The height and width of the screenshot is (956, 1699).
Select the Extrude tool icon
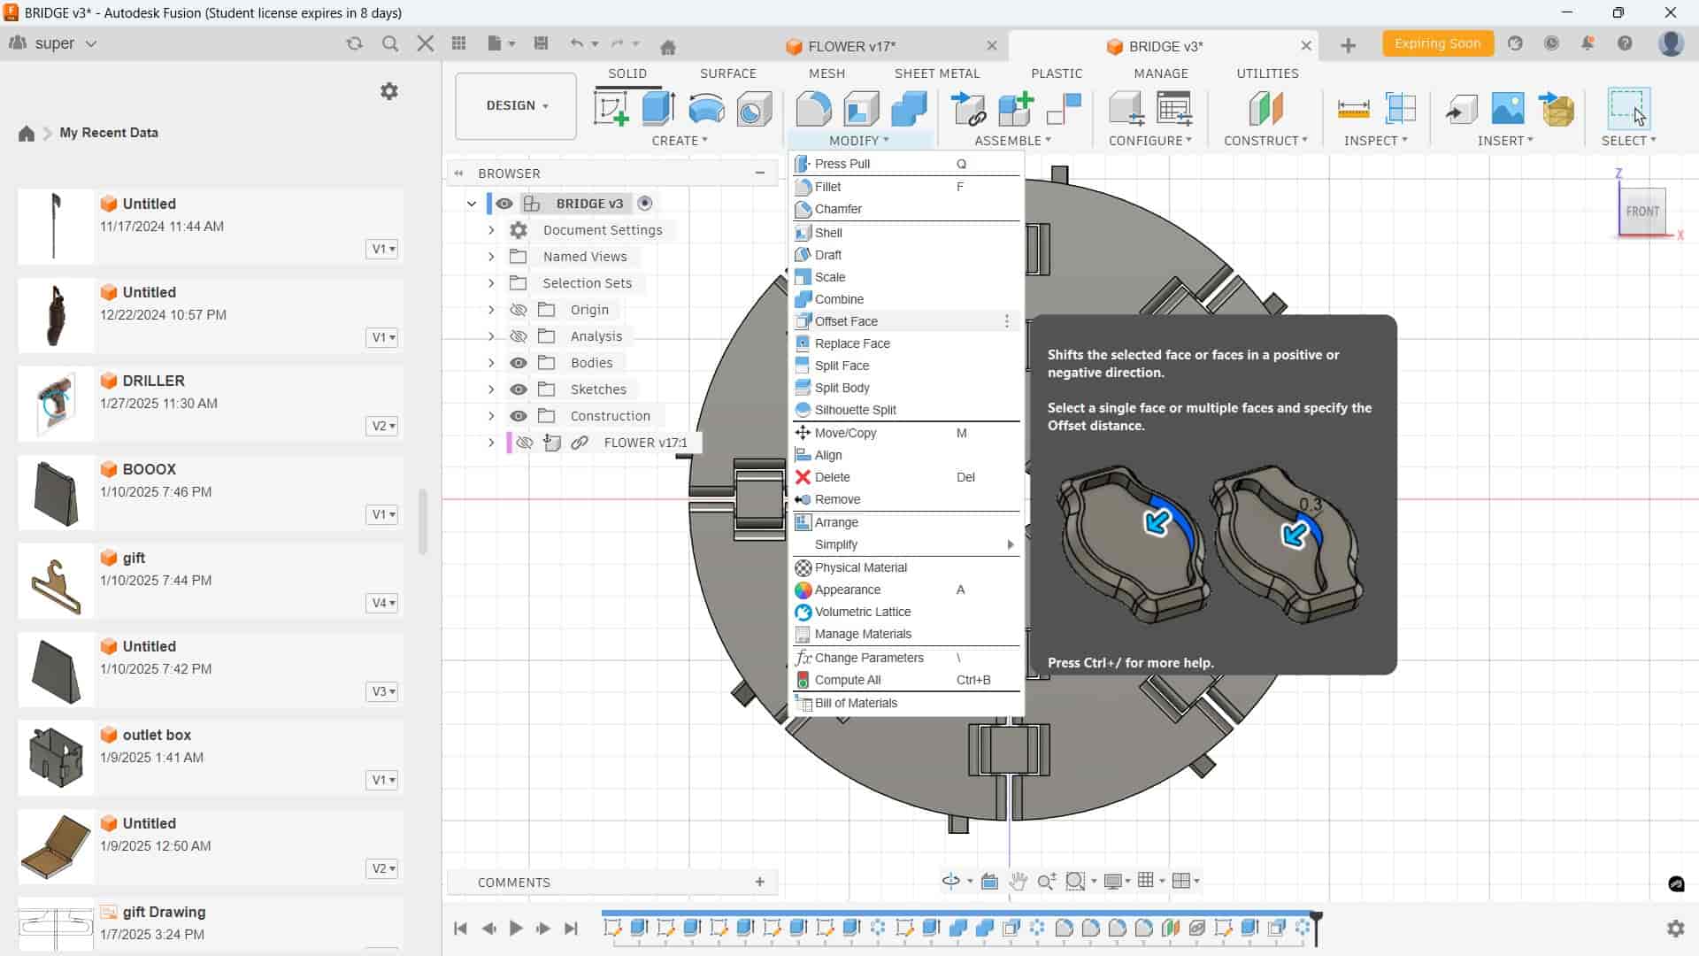(x=658, y=109)
